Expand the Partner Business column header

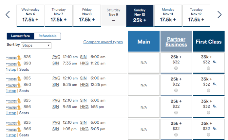pos(176,42)
